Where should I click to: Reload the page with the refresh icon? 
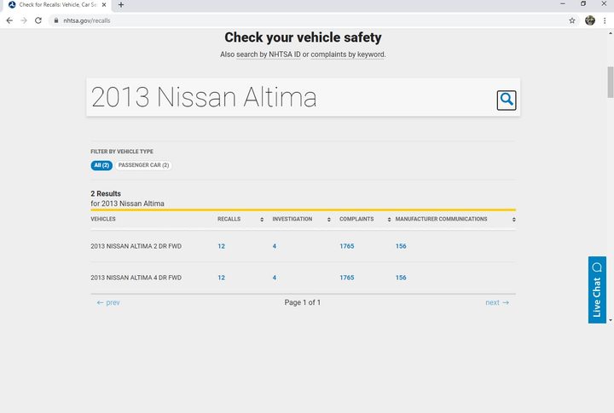[x=38, y=20]
